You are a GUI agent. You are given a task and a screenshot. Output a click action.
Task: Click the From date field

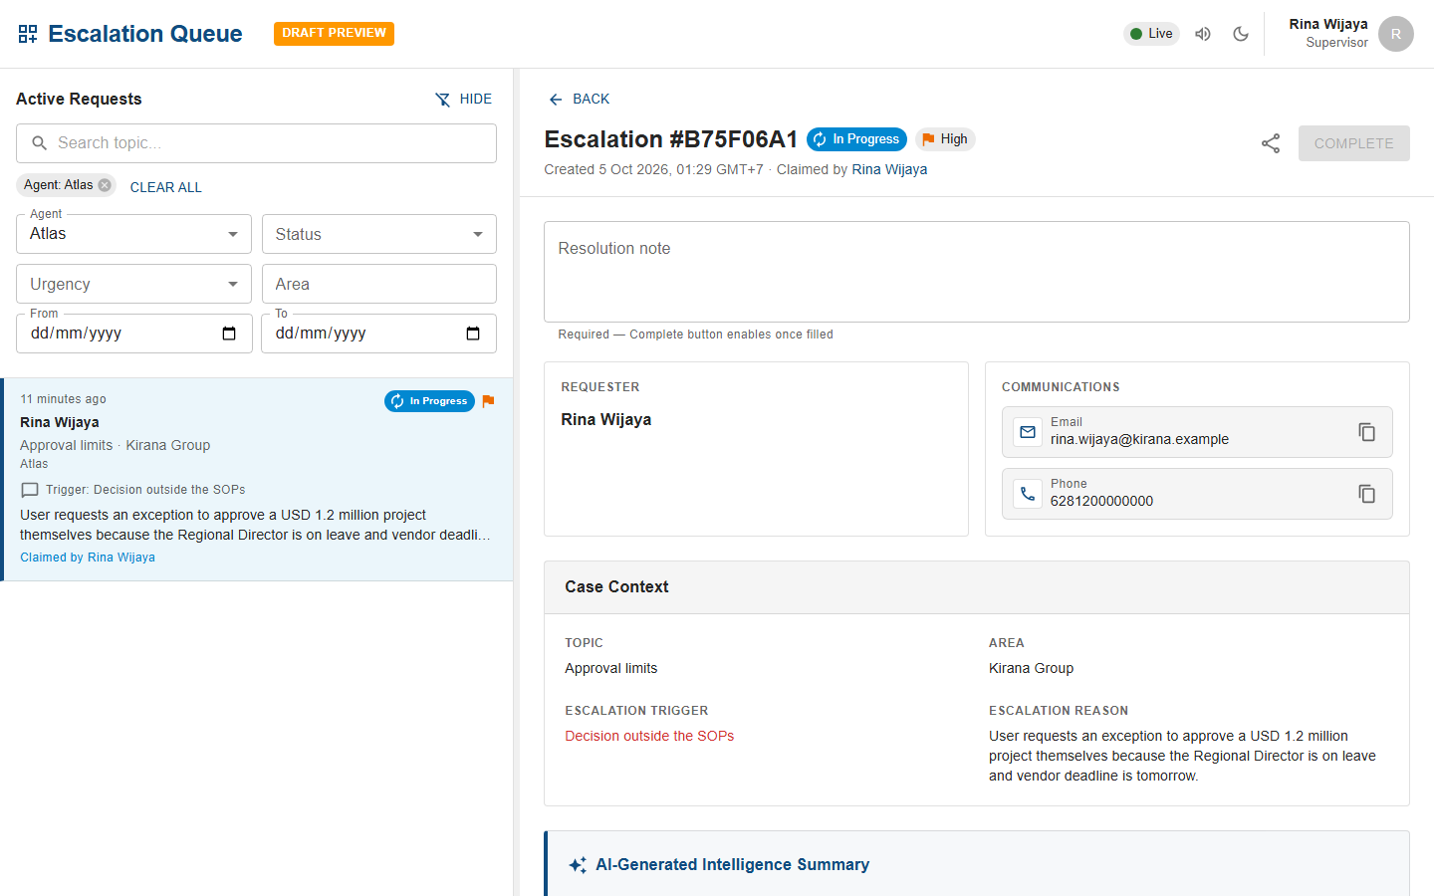pos(133,334)
